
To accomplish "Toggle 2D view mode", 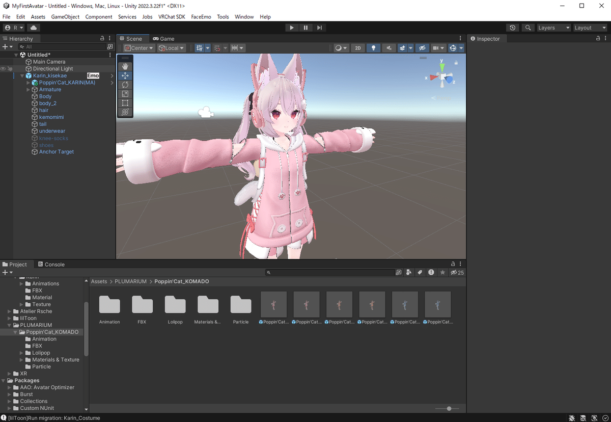I will 358,48.
